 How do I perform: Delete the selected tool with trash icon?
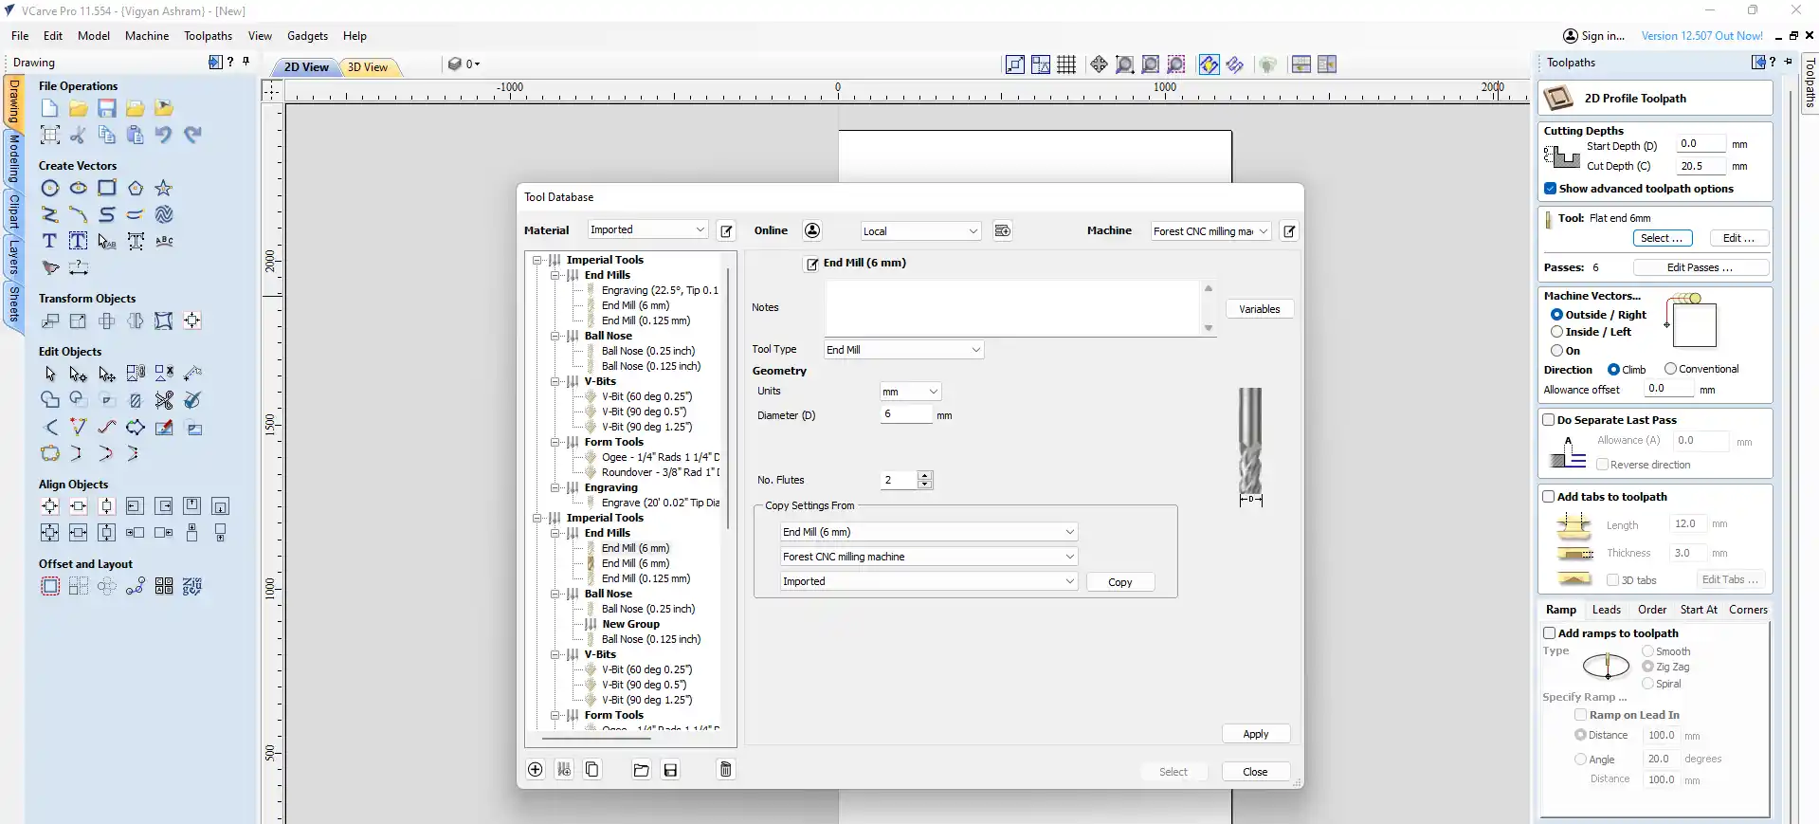click(726, 770)
